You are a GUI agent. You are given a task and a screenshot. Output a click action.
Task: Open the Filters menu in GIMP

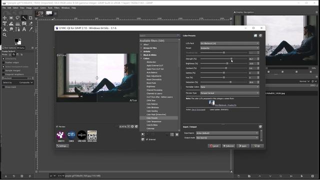click(x=56, y=8)
